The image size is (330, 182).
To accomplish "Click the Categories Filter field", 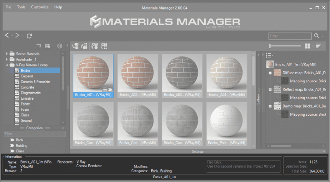I will (35, 134).
